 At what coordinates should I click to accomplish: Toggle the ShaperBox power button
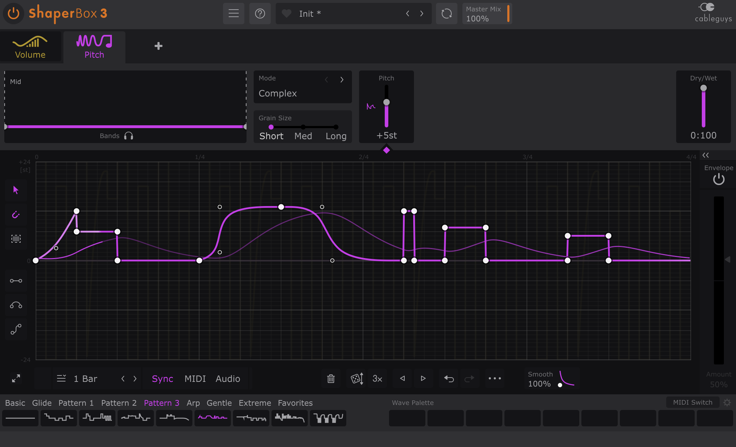(14, 14)
